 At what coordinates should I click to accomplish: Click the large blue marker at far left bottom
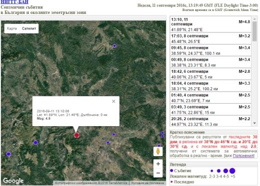coord(8,154)
